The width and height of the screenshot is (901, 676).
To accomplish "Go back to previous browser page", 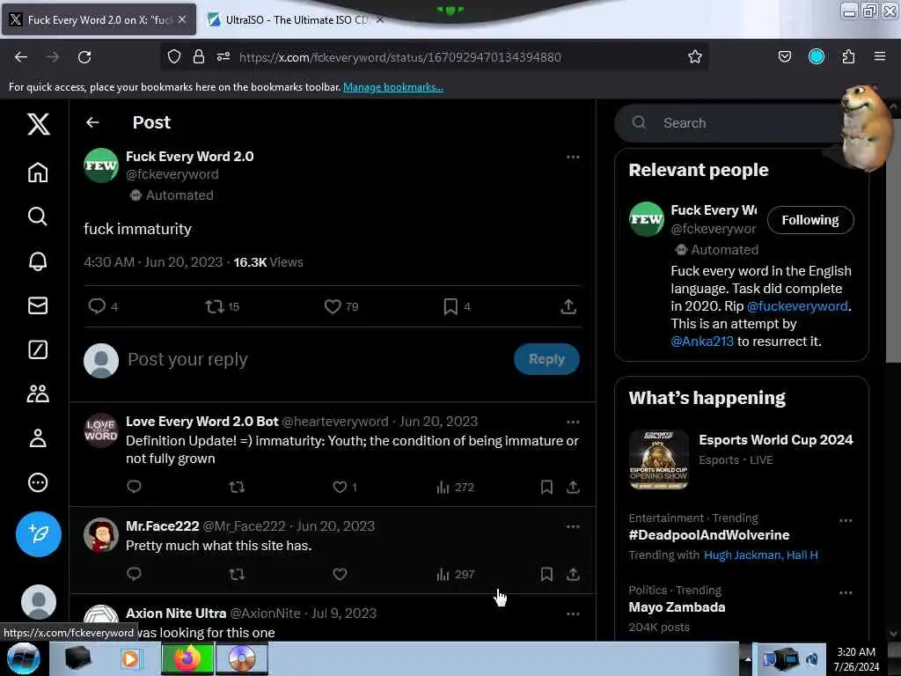I will [x=21, y=57].
